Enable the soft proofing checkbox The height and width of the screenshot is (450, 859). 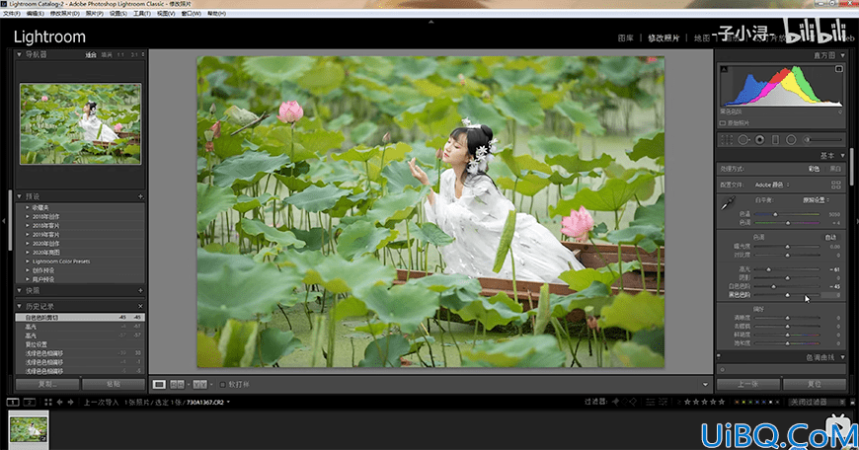[x=222, y=385]
